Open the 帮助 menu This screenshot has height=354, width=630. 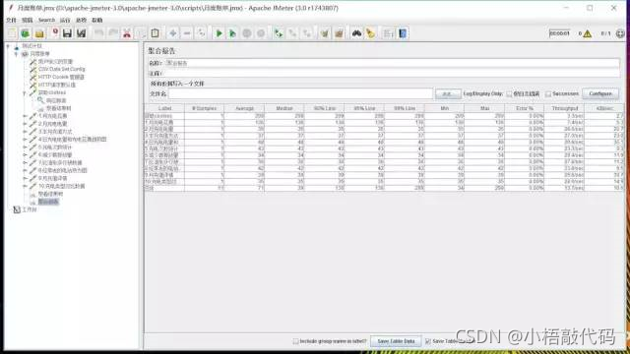(97, 20)
